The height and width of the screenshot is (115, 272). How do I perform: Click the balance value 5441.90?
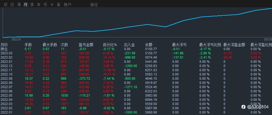coord(151,62)
